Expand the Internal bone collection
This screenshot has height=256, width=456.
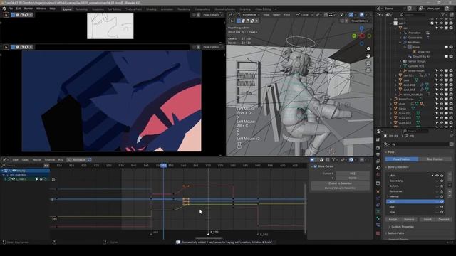tap(388, 196)
